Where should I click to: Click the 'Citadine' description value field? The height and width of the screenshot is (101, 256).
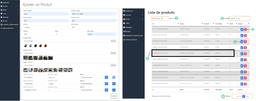(63, 84)
